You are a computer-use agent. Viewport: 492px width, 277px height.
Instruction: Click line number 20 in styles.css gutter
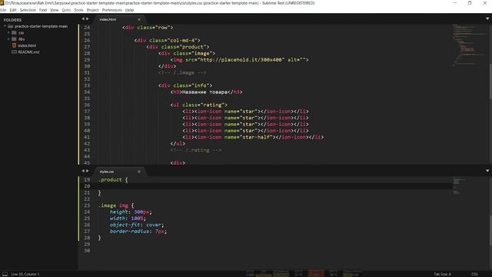(87, 186)
